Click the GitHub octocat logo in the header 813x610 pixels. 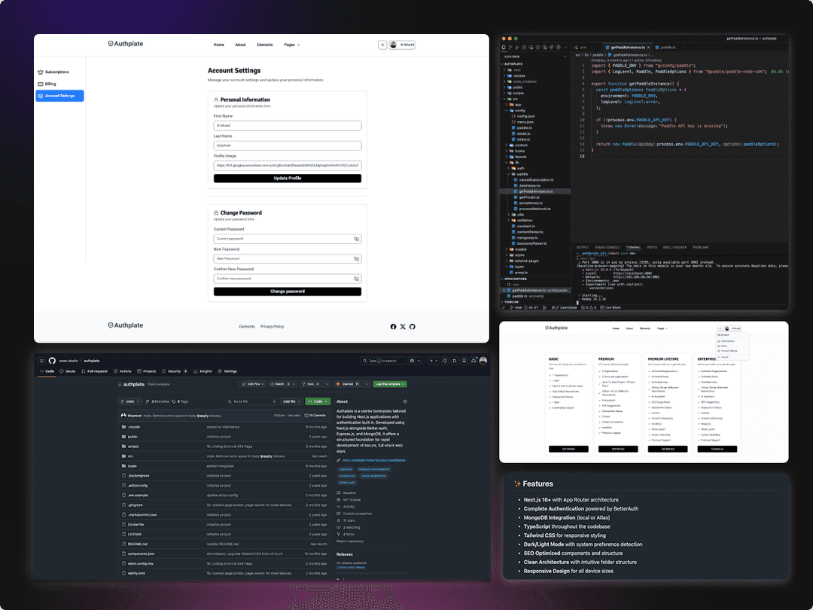52,361
